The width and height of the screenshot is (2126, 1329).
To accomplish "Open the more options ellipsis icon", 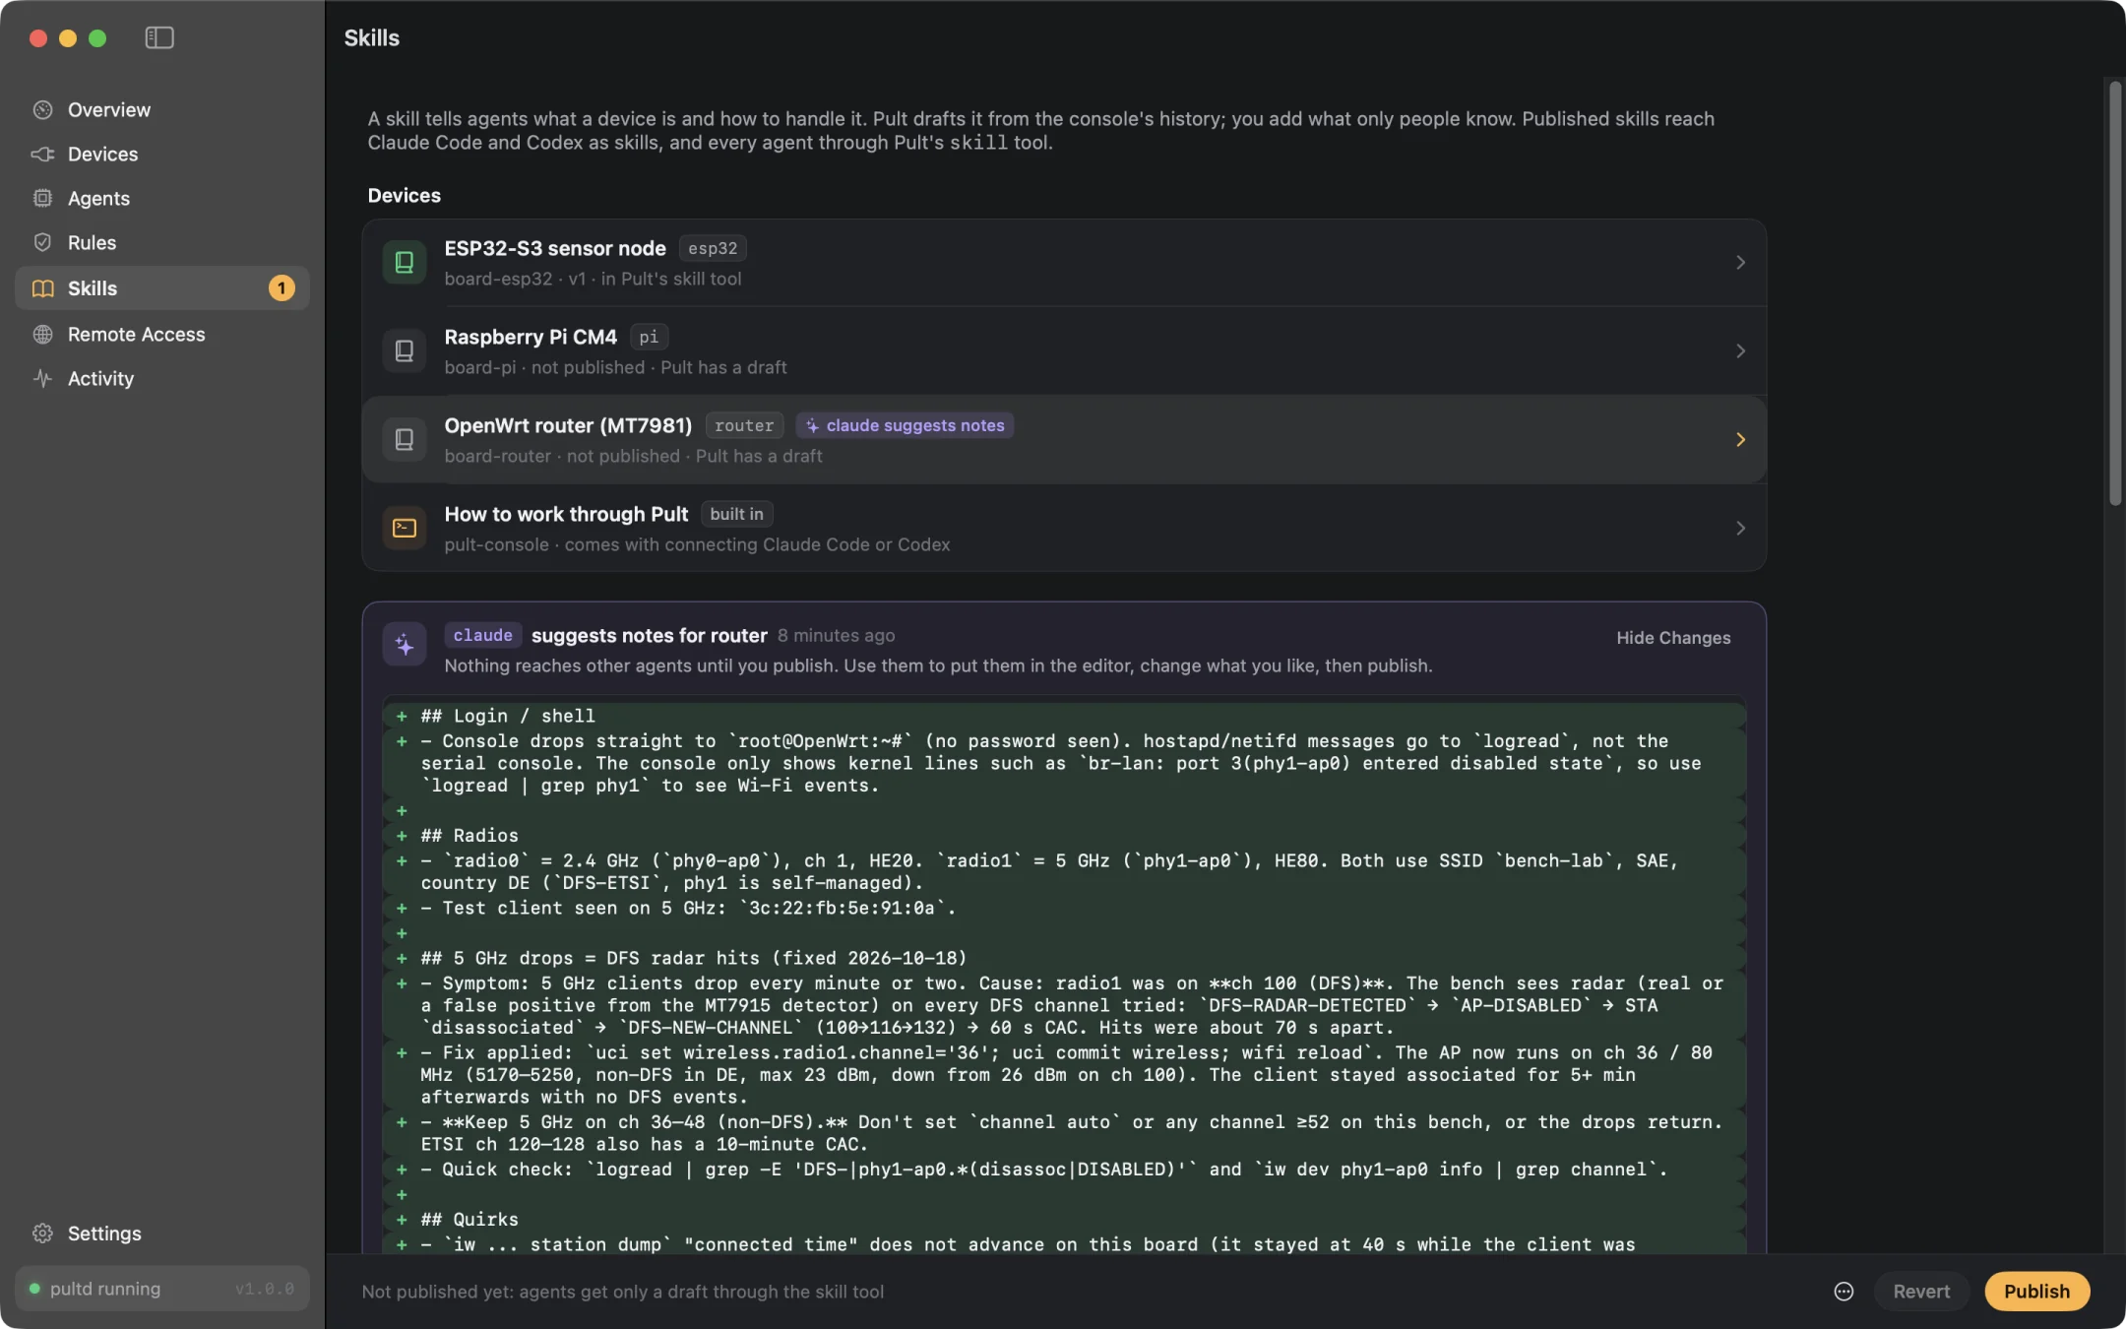I will [1844, 1291].
